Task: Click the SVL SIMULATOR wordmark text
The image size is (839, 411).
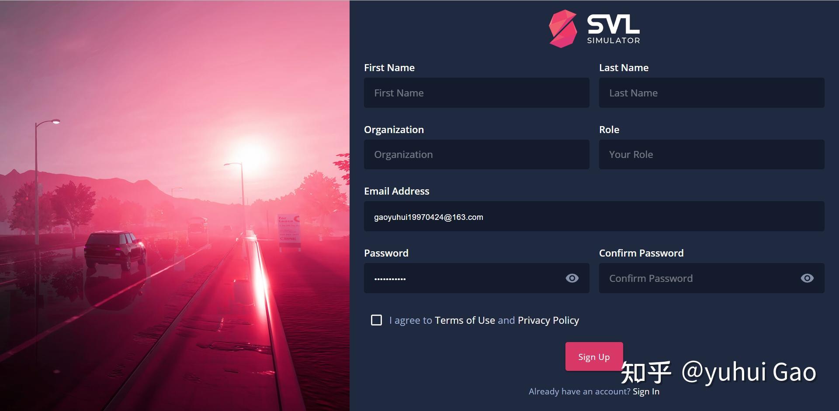Action: coord(614,29)
